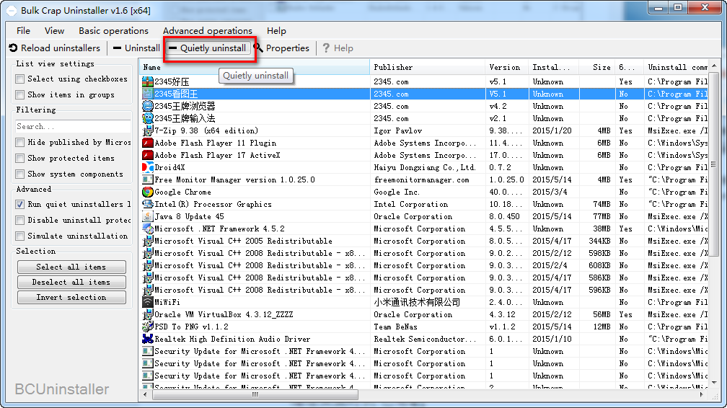727x408 pixels.
Task: Click the MiWiFi icon
Action: 147,302
